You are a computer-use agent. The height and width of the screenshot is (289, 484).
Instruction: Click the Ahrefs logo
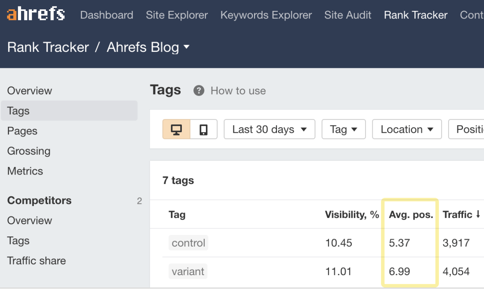click(36, 14)
